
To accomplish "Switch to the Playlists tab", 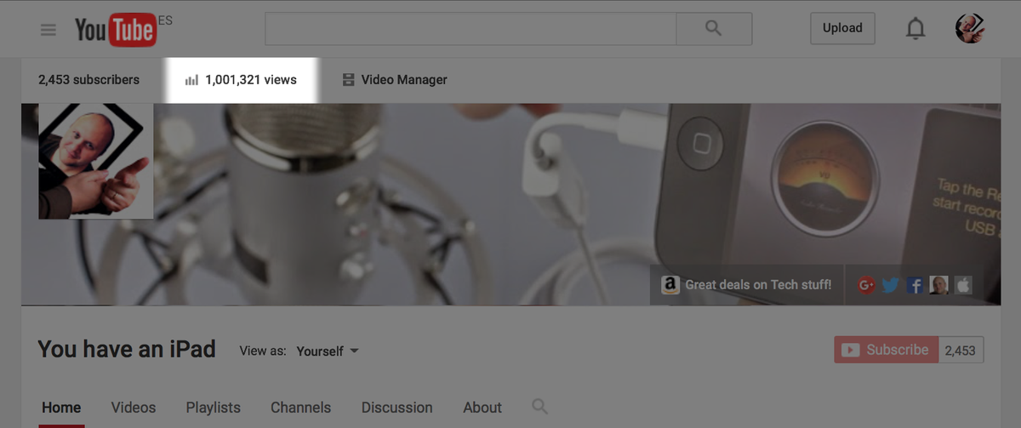I will (x=214, y=408).
